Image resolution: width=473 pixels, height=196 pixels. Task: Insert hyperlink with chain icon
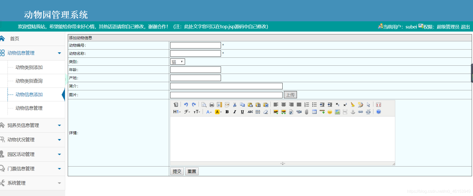(x=361, y=112)
